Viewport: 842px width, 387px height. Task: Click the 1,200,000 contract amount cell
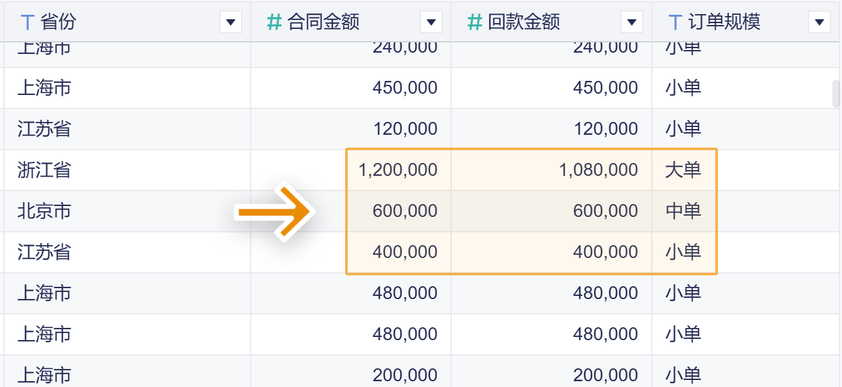398,170
